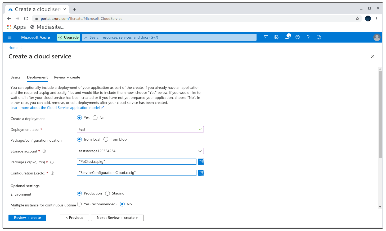Open the feedback smiley icon
This screenshot has width=386, height=231.
click(319, 37)
